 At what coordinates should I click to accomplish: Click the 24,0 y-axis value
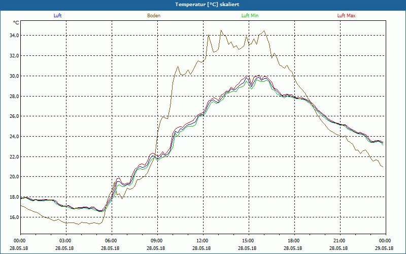pos(14,136)
